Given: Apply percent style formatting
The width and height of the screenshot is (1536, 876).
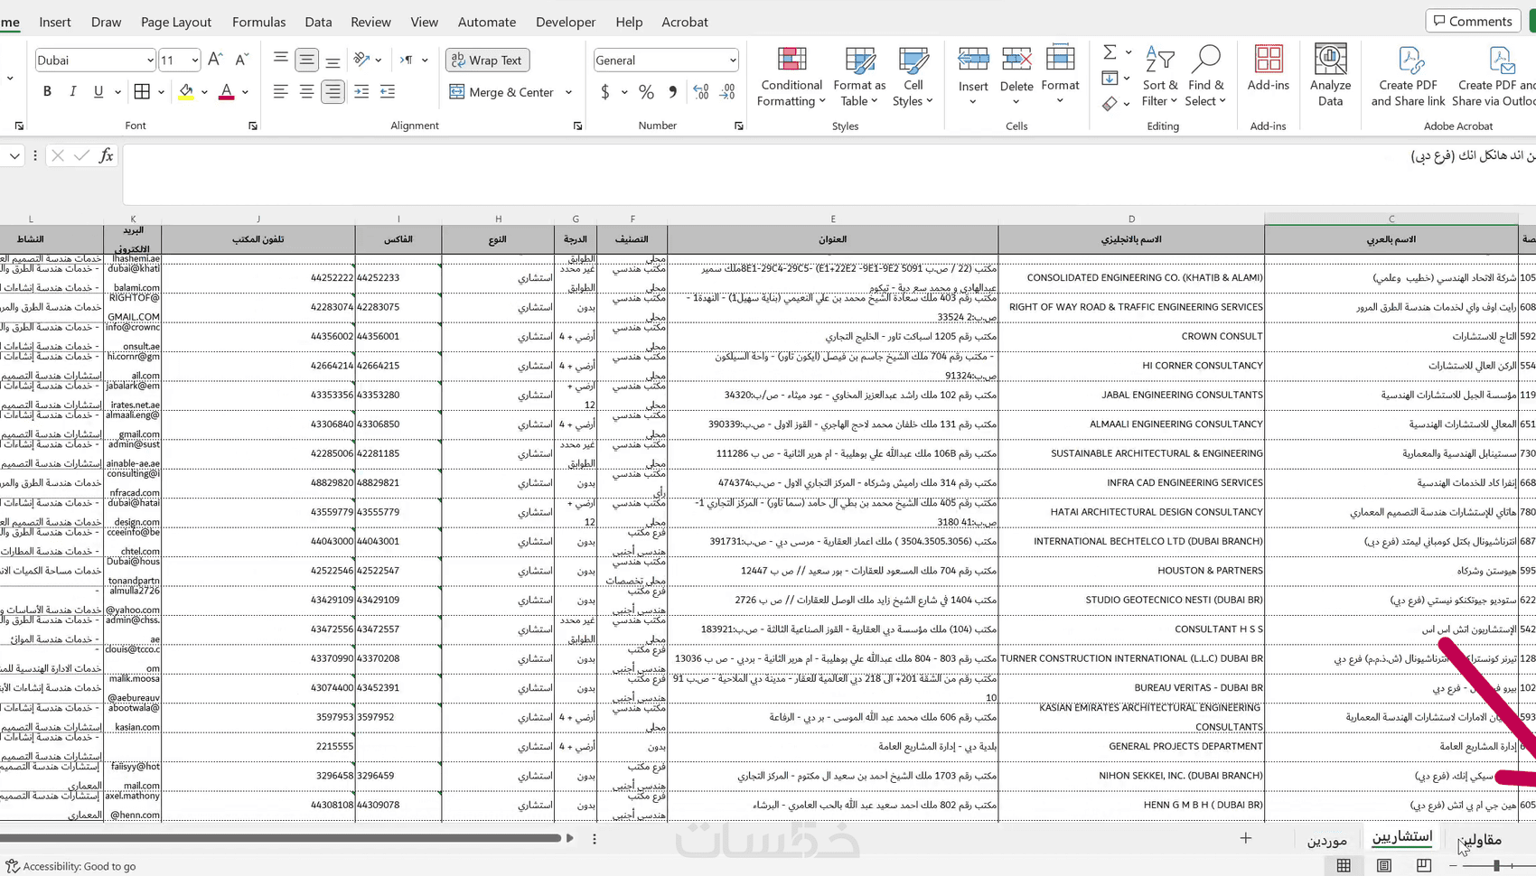Looking at the screenshot, I should click(646, 91).
